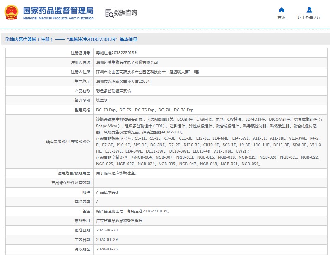Click National Medical Products Administration English text
This screenshot has width=330, height=255.
click(x=58, y=18)
